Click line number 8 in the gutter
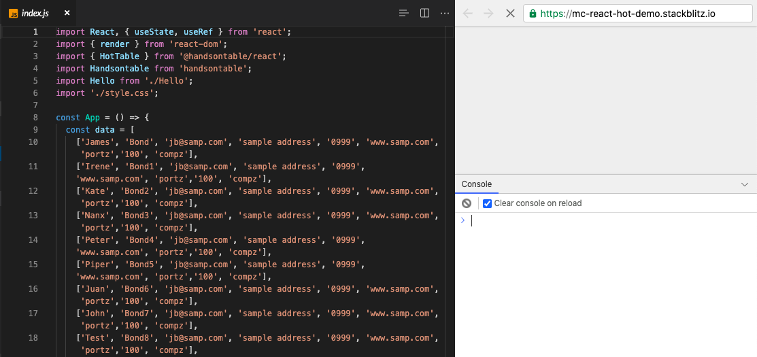The image size is (757, 357). [35, 117]
